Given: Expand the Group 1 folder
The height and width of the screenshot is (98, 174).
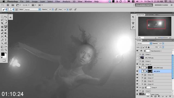Looking at the screenshot, I should 140,54.
